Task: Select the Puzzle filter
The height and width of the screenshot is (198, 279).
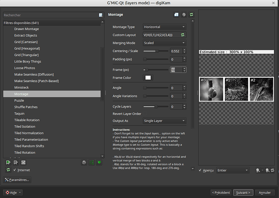Action: point(19,101)
